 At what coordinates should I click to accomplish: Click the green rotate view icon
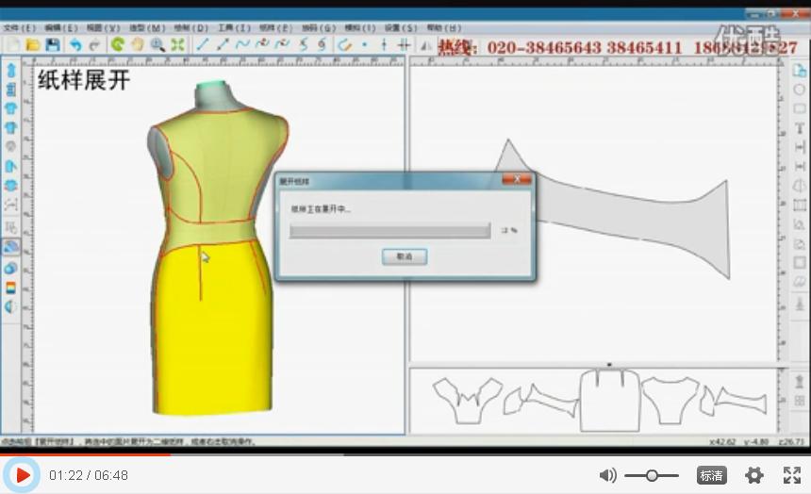pyautogui.click(x=118, y=44)
